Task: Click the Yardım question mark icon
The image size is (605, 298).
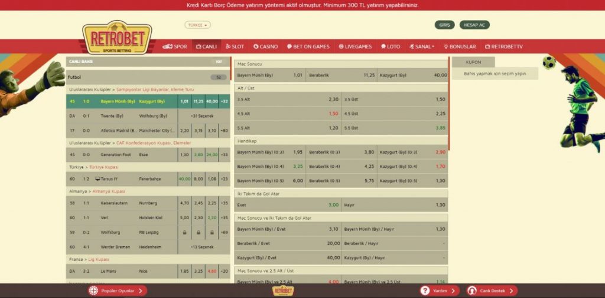Action: tap(425, 290)
